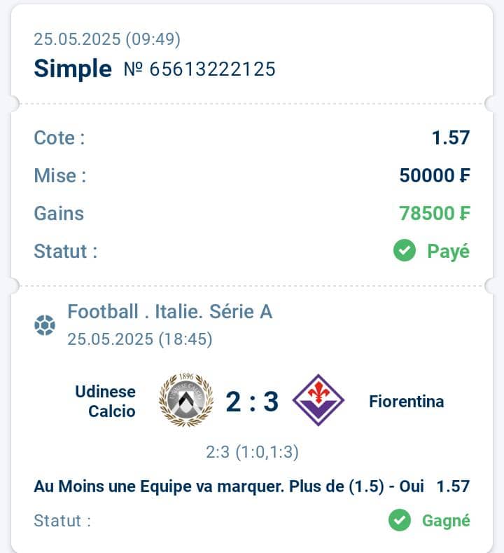The image size is (504, 553).
Task: Select the bet number 65613222125
Action: 199,69
